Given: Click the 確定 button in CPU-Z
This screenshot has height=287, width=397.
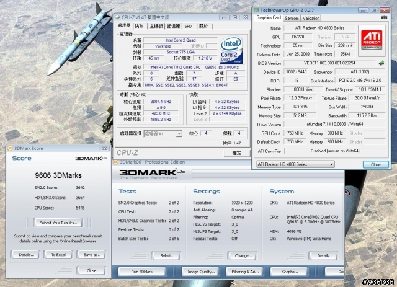Looking at the screenshot, I should point(237,153).
